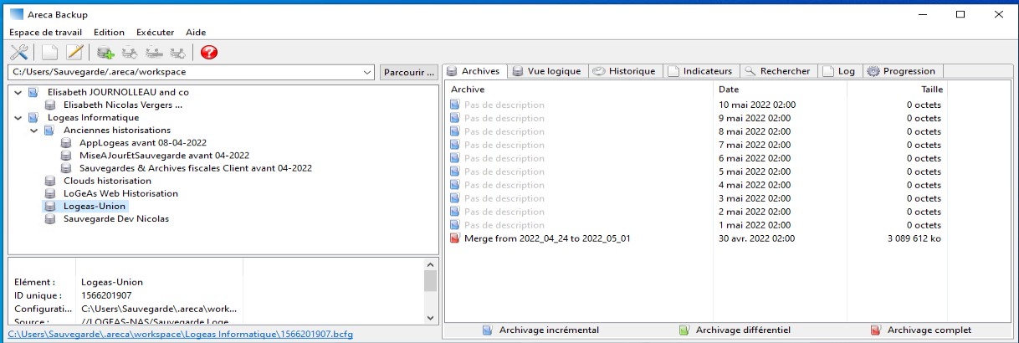1019x343 pixels.
Task: Collapse the Logeas Informatique group
Action: [19, 118]
